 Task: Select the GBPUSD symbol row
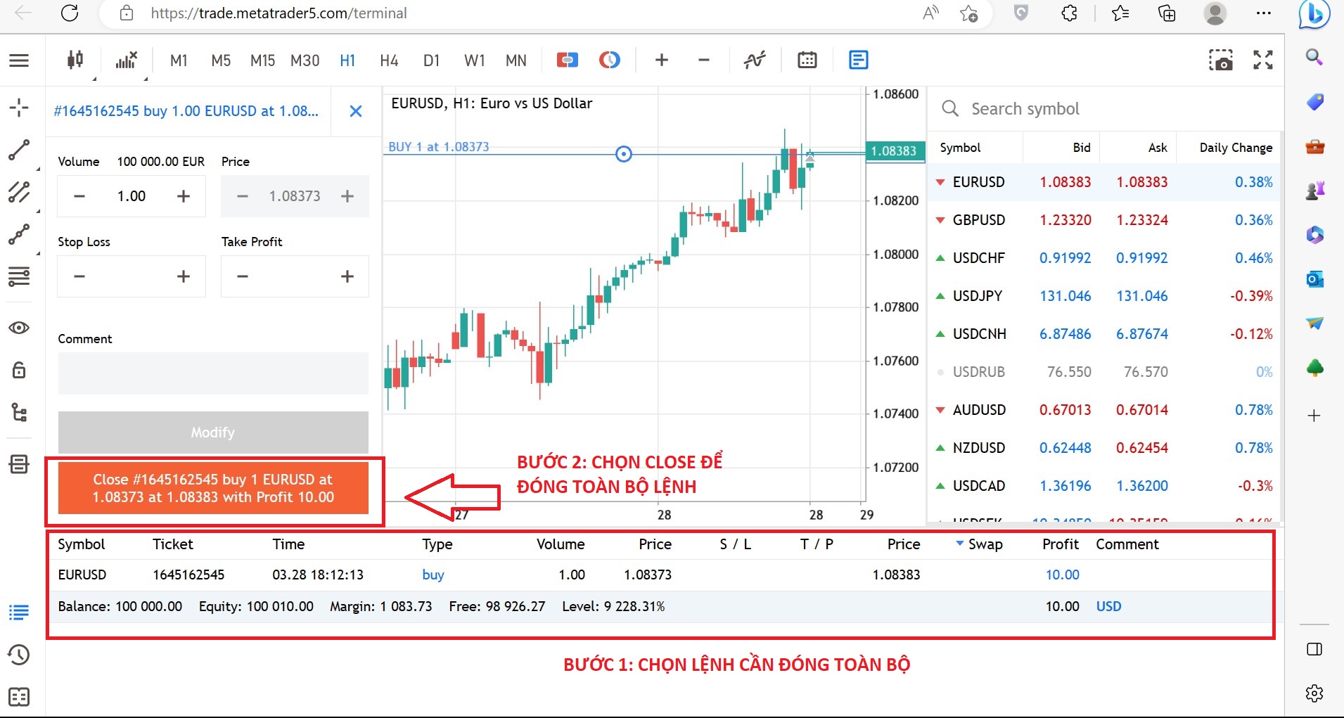1106,220
